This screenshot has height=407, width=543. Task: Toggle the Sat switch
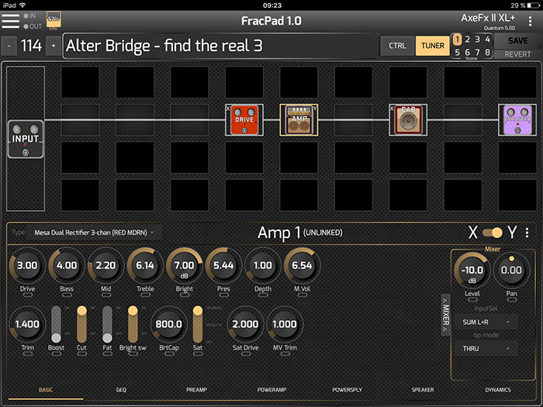click(198, 324)
